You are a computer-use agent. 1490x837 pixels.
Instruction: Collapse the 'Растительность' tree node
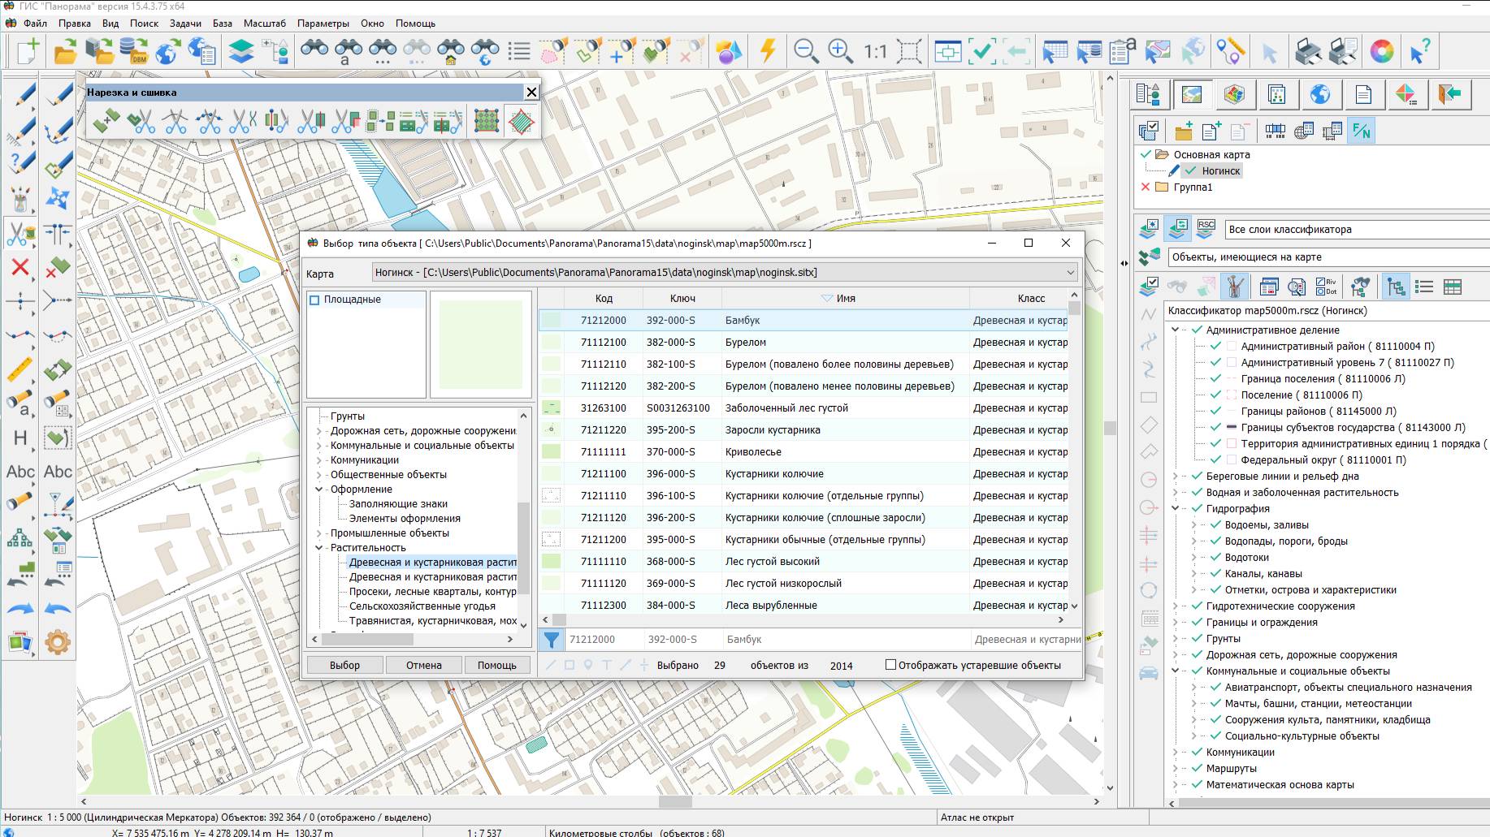[319, 548]
